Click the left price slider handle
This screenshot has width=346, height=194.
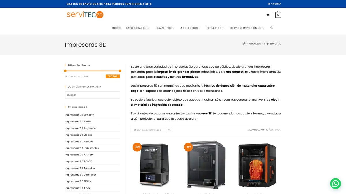tap(65, 71)
